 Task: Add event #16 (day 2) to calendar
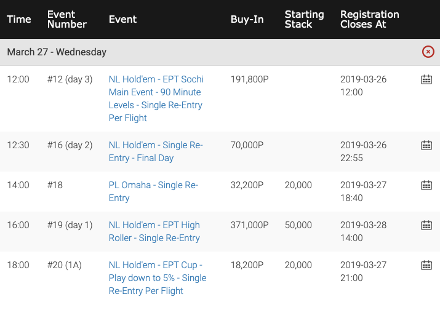click(x=426, y=145)
